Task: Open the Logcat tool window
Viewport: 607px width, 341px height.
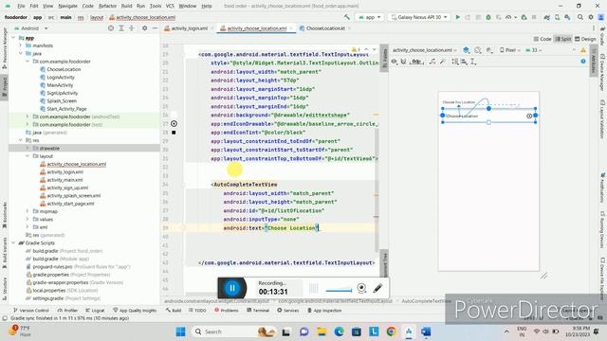Action: click(x=95, y=311)
